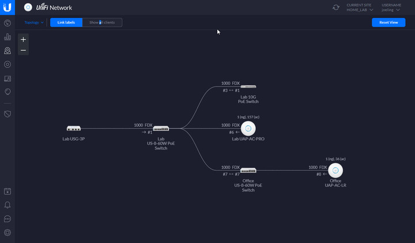Select the Office US-8-60W PoE Switch node

pyautogui.click(x=248, y=170)
